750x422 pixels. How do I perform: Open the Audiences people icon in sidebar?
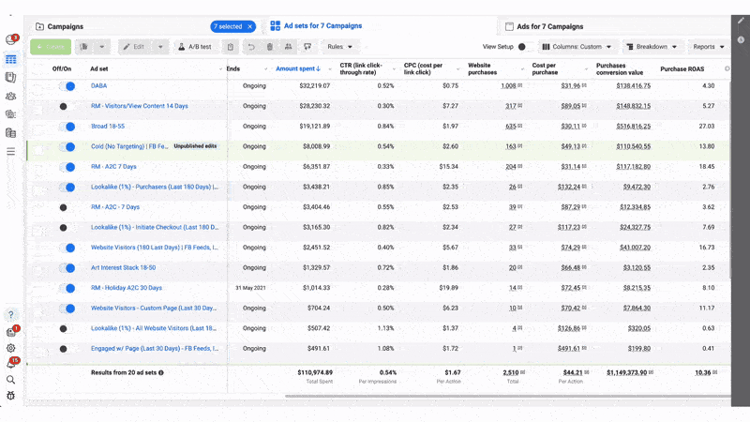click(11, 96)
